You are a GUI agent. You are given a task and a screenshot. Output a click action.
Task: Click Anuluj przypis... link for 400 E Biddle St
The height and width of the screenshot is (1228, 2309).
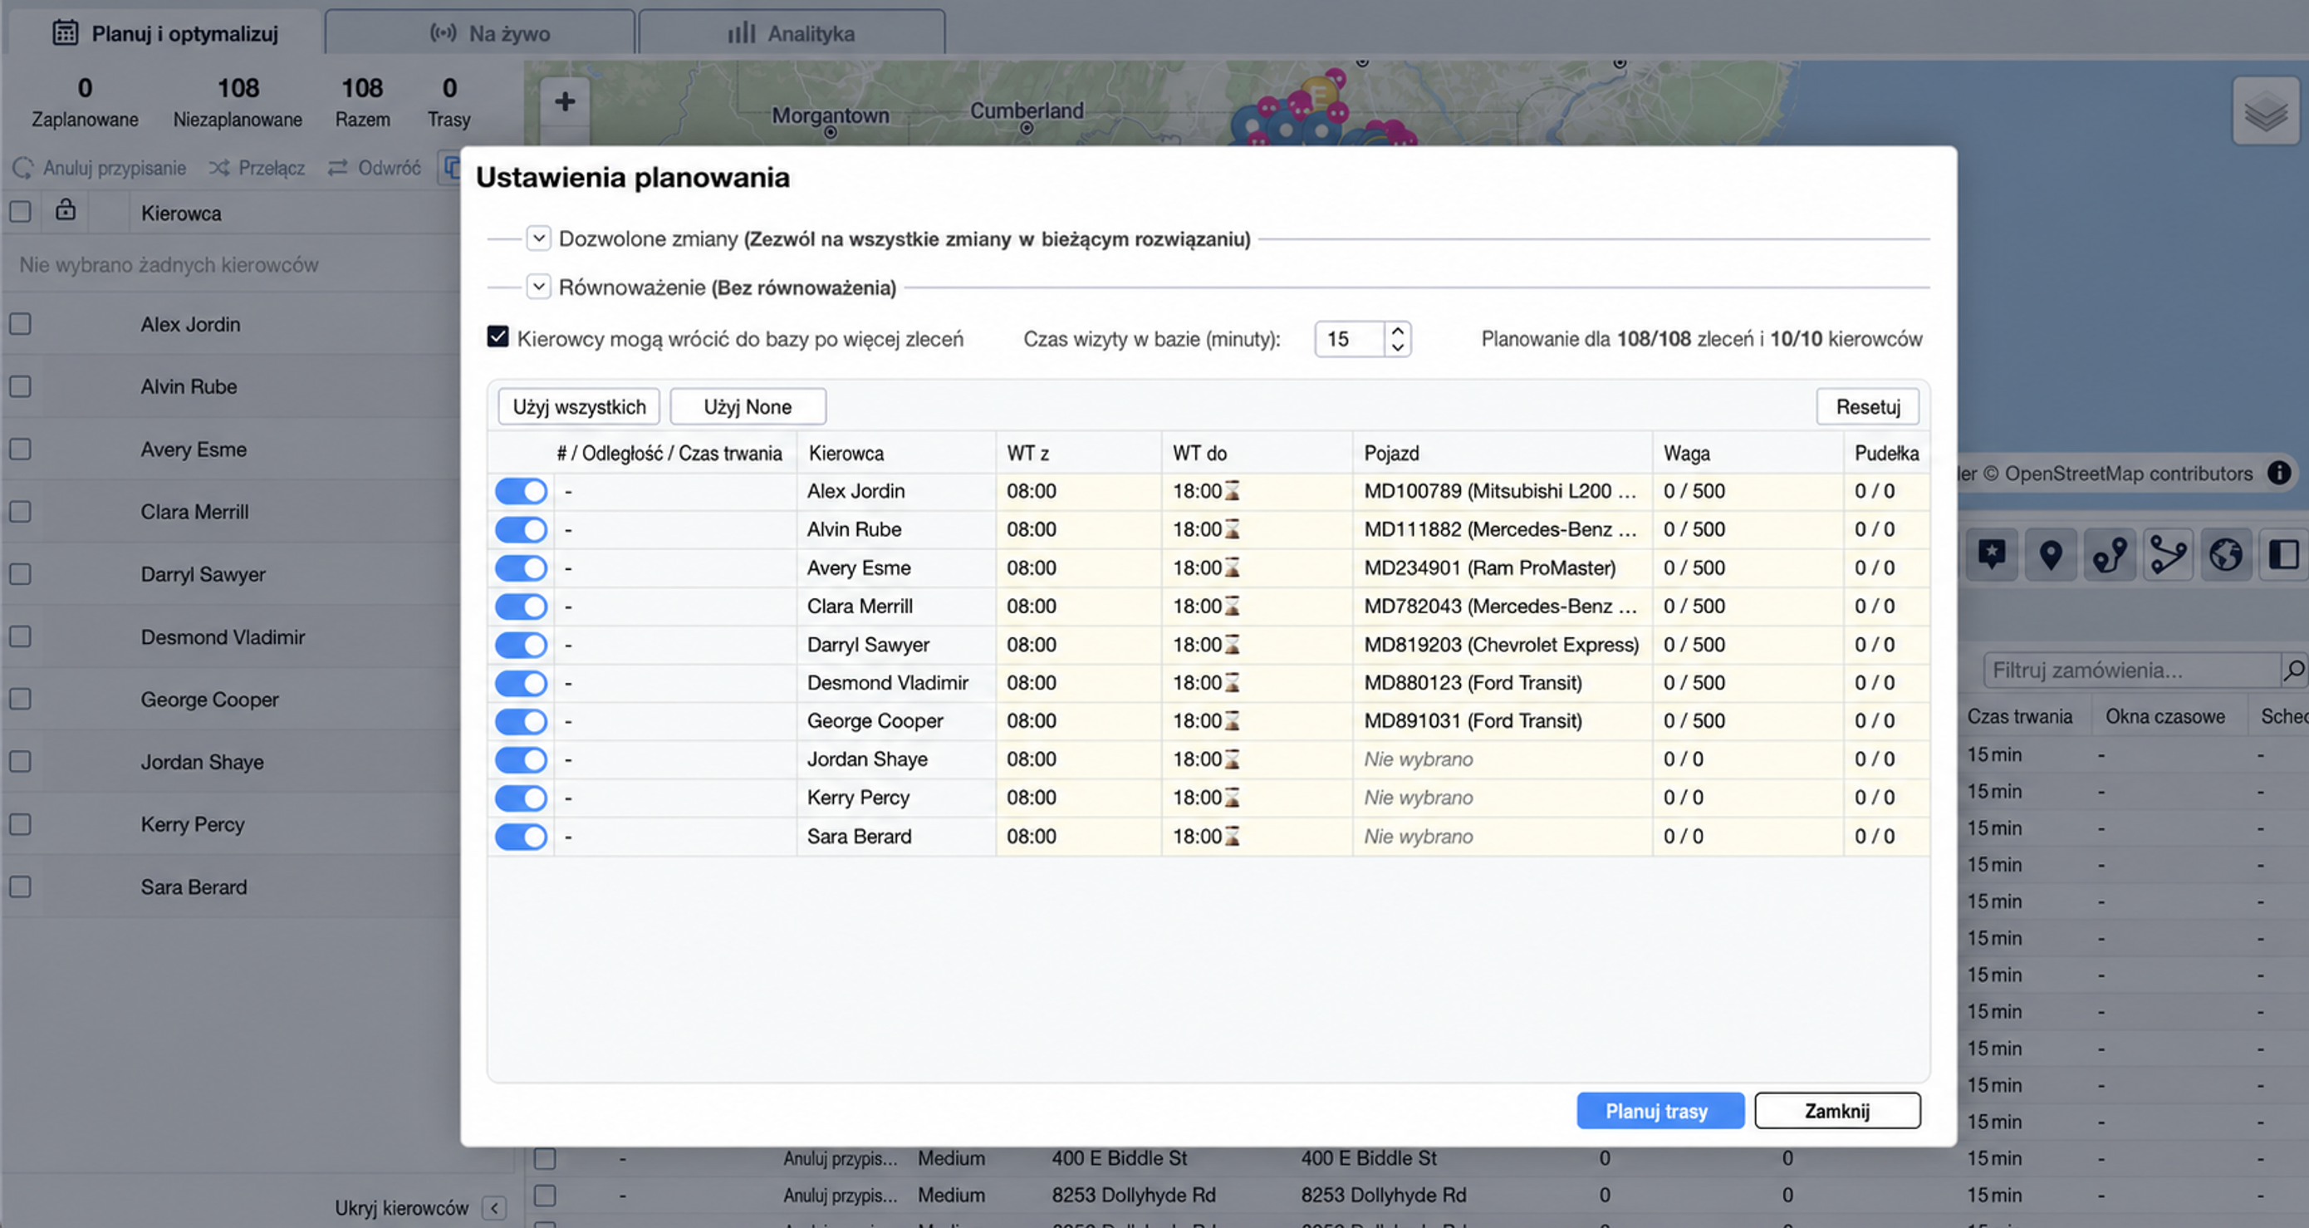click(x=840, y=1159)
